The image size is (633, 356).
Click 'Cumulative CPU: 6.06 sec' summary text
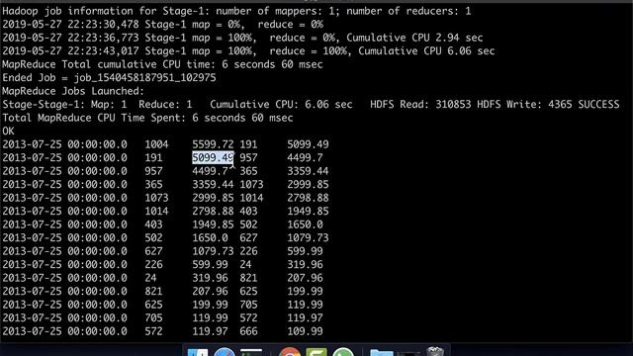click(281, 105)
